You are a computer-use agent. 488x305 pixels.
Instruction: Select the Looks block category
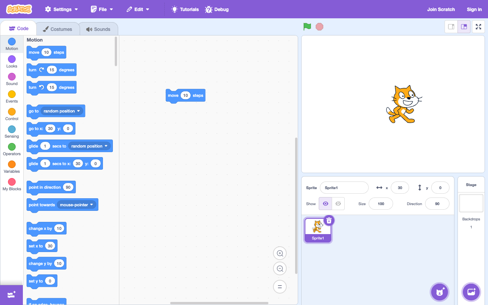[x=12, y=62]
